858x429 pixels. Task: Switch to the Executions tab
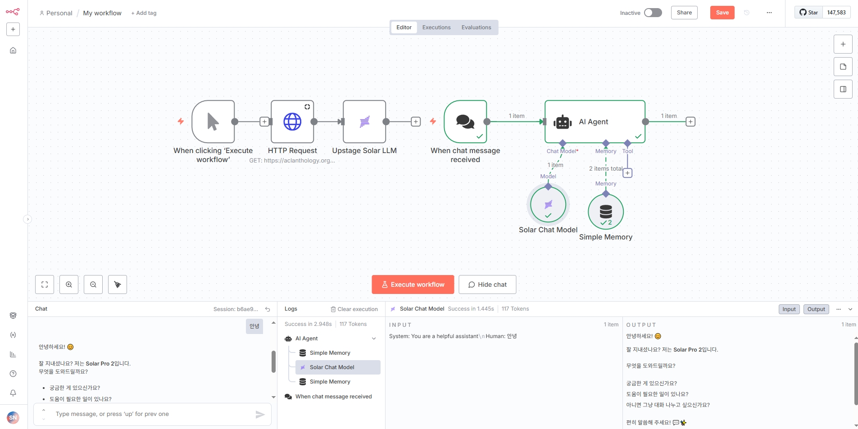(436, 27)
